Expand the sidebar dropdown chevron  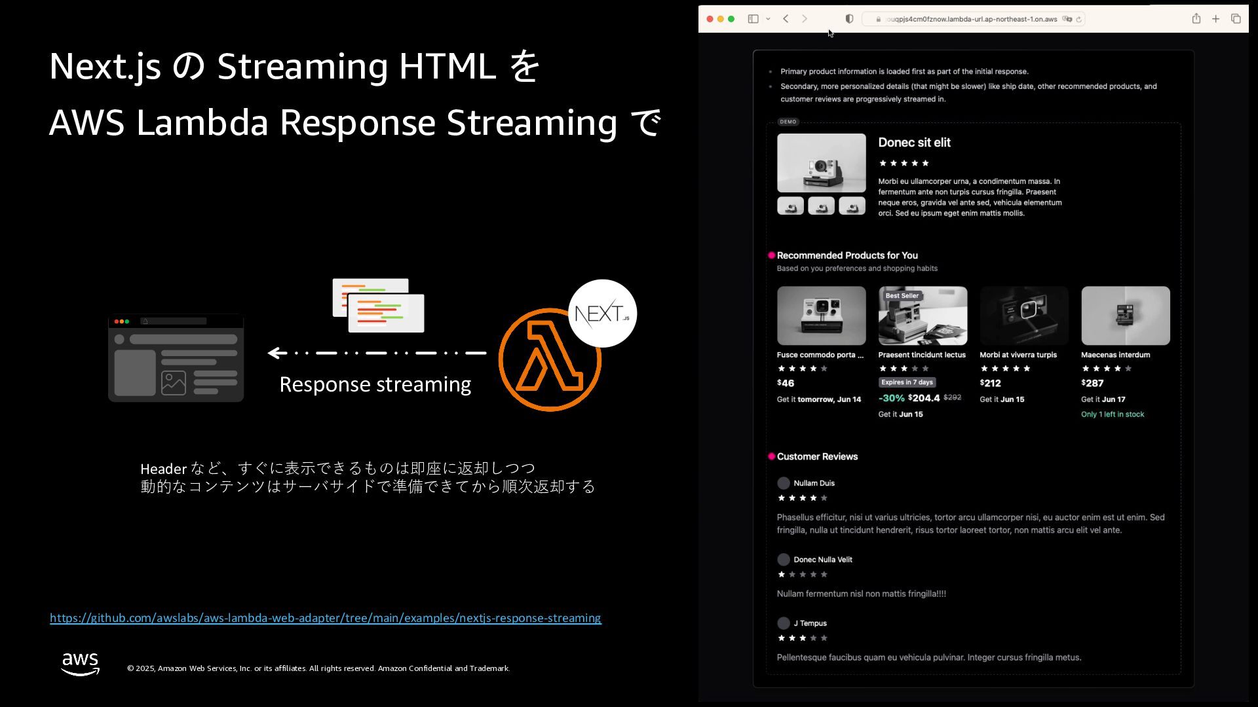[x=768, y=19]
